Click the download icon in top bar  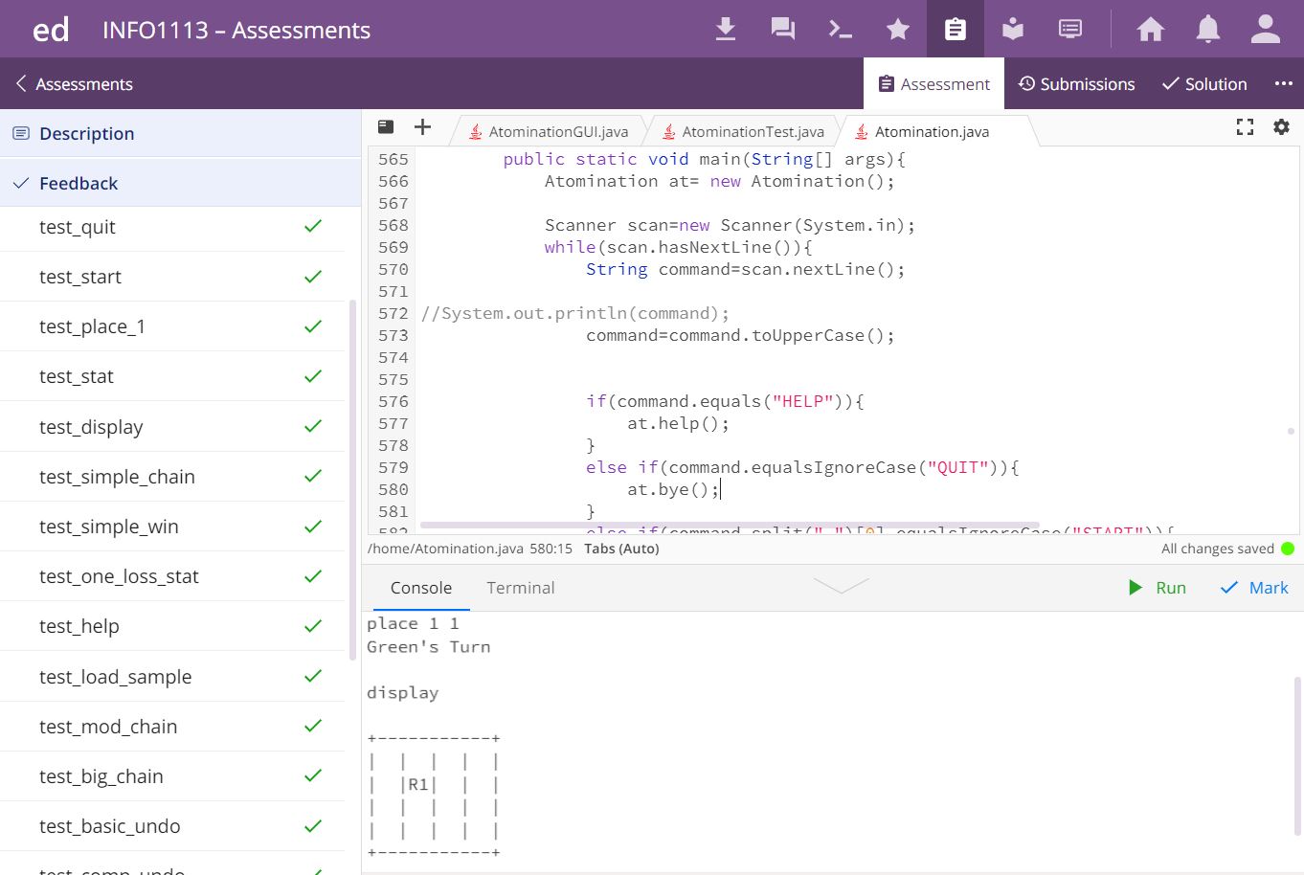tap(726, 30)
